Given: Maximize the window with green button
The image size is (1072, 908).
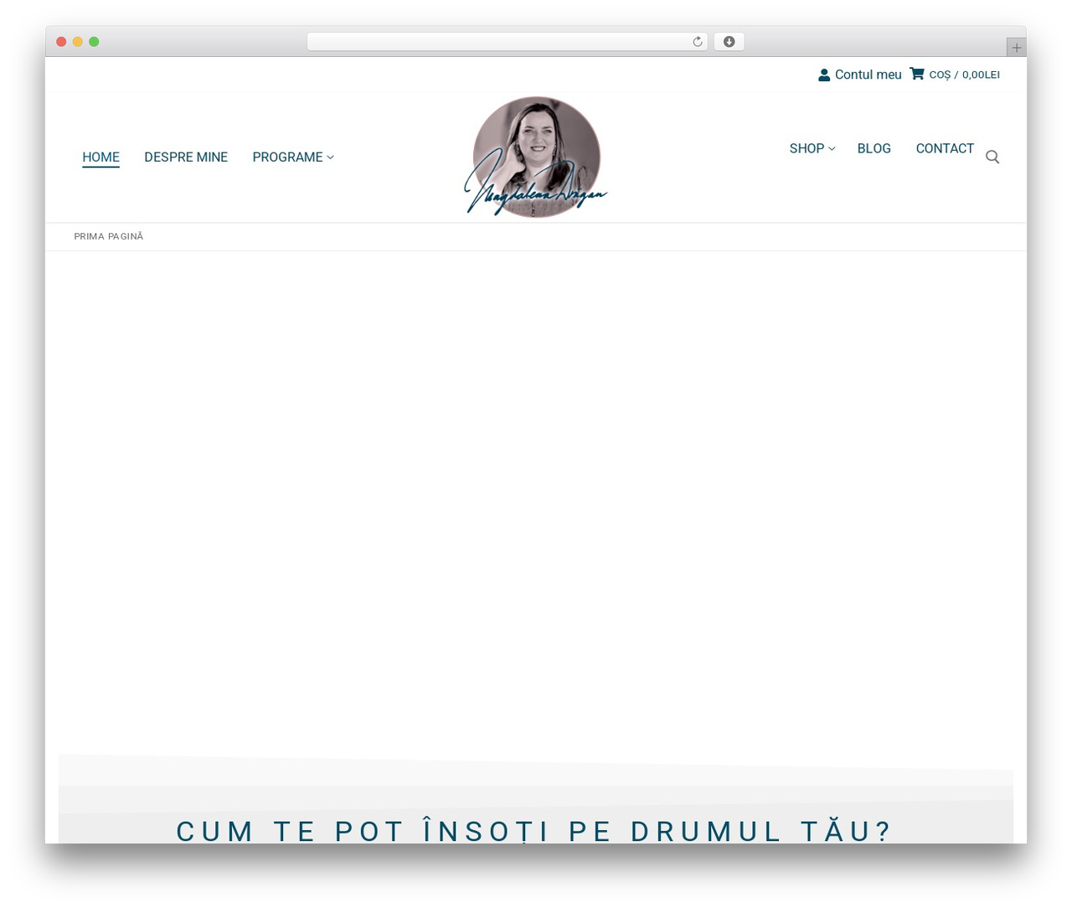Looking at the screenshot, I should (94, 42).
